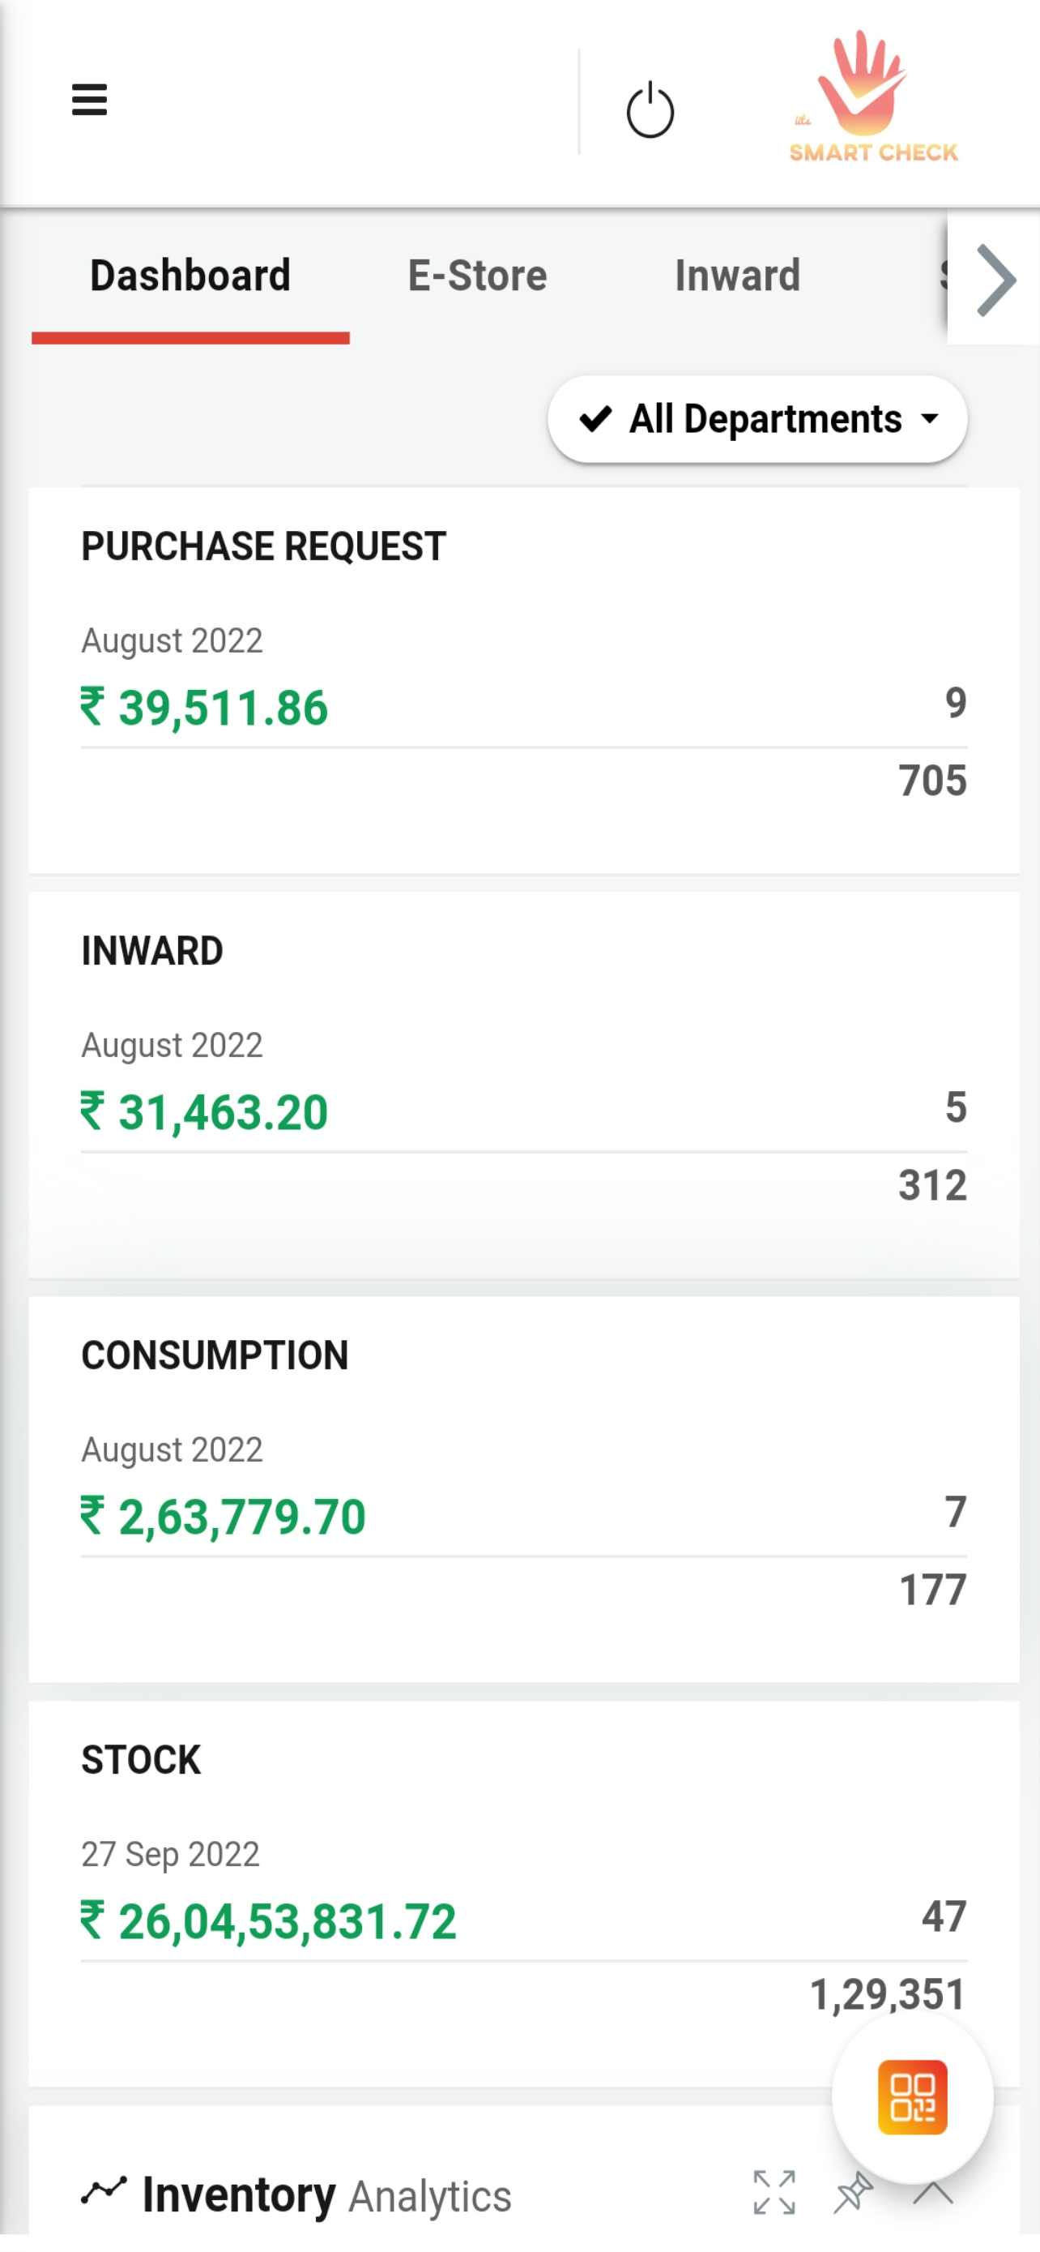Image resolution: width=1040 pixels, height=2252 pixels.
Task: Tap the Smart Check logo
Action: pyautogui.click(x=873, y=96)
